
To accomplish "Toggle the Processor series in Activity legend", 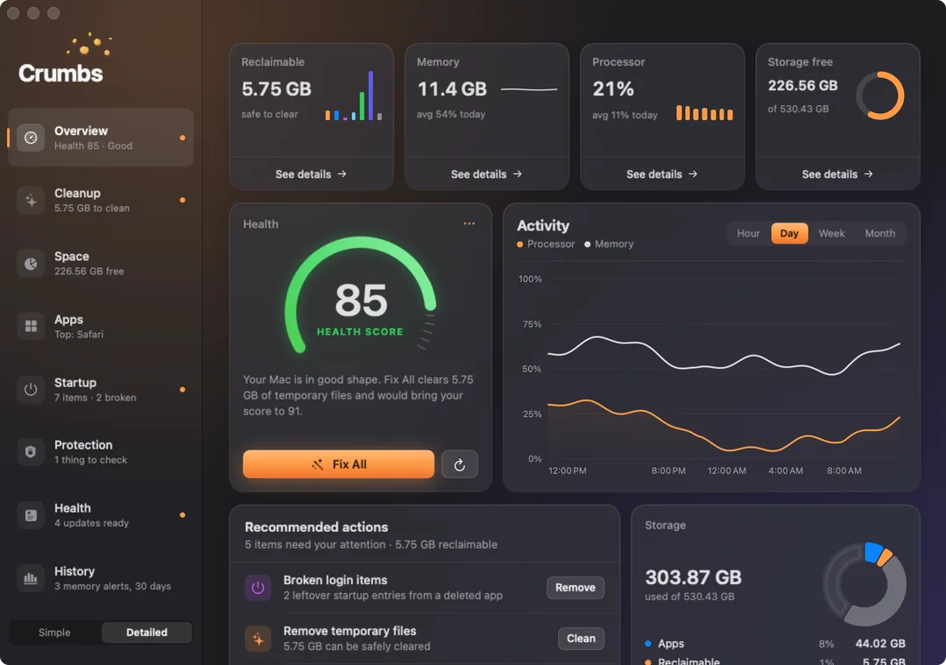I will tap(546, 244).
